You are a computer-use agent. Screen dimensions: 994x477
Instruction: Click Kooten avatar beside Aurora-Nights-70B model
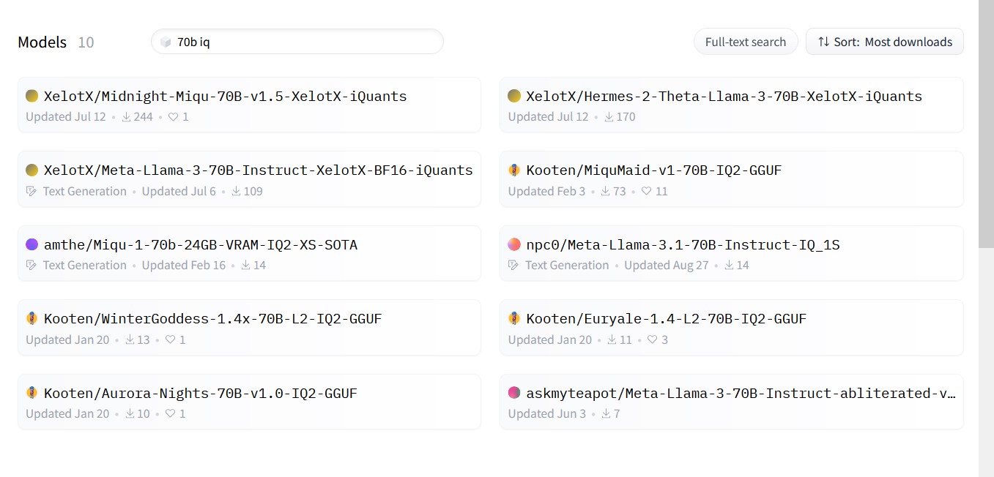pyautogui.click(x=31, y=393)
